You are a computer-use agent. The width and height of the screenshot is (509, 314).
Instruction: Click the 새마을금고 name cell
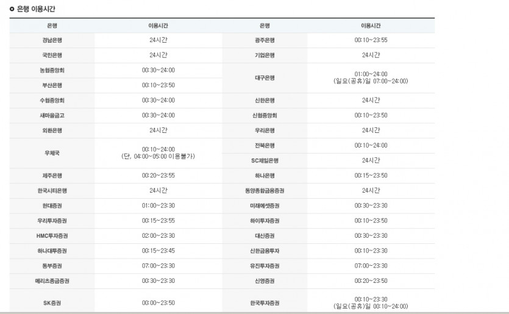click(x=52, y=115)
